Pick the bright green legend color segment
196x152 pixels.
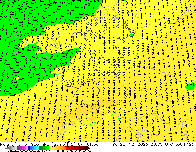[48, 148]
